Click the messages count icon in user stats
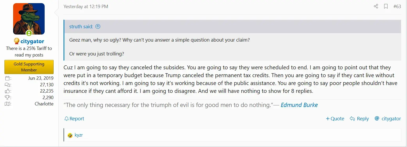 pyautogui.click(x=8, y=85)
